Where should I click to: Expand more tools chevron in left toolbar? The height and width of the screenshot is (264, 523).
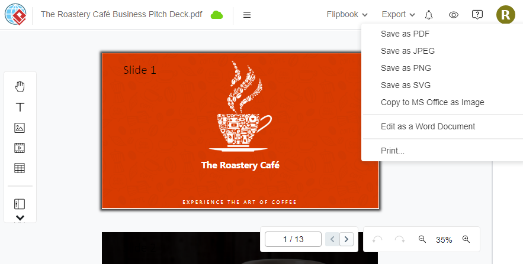[x=20, y=218]
